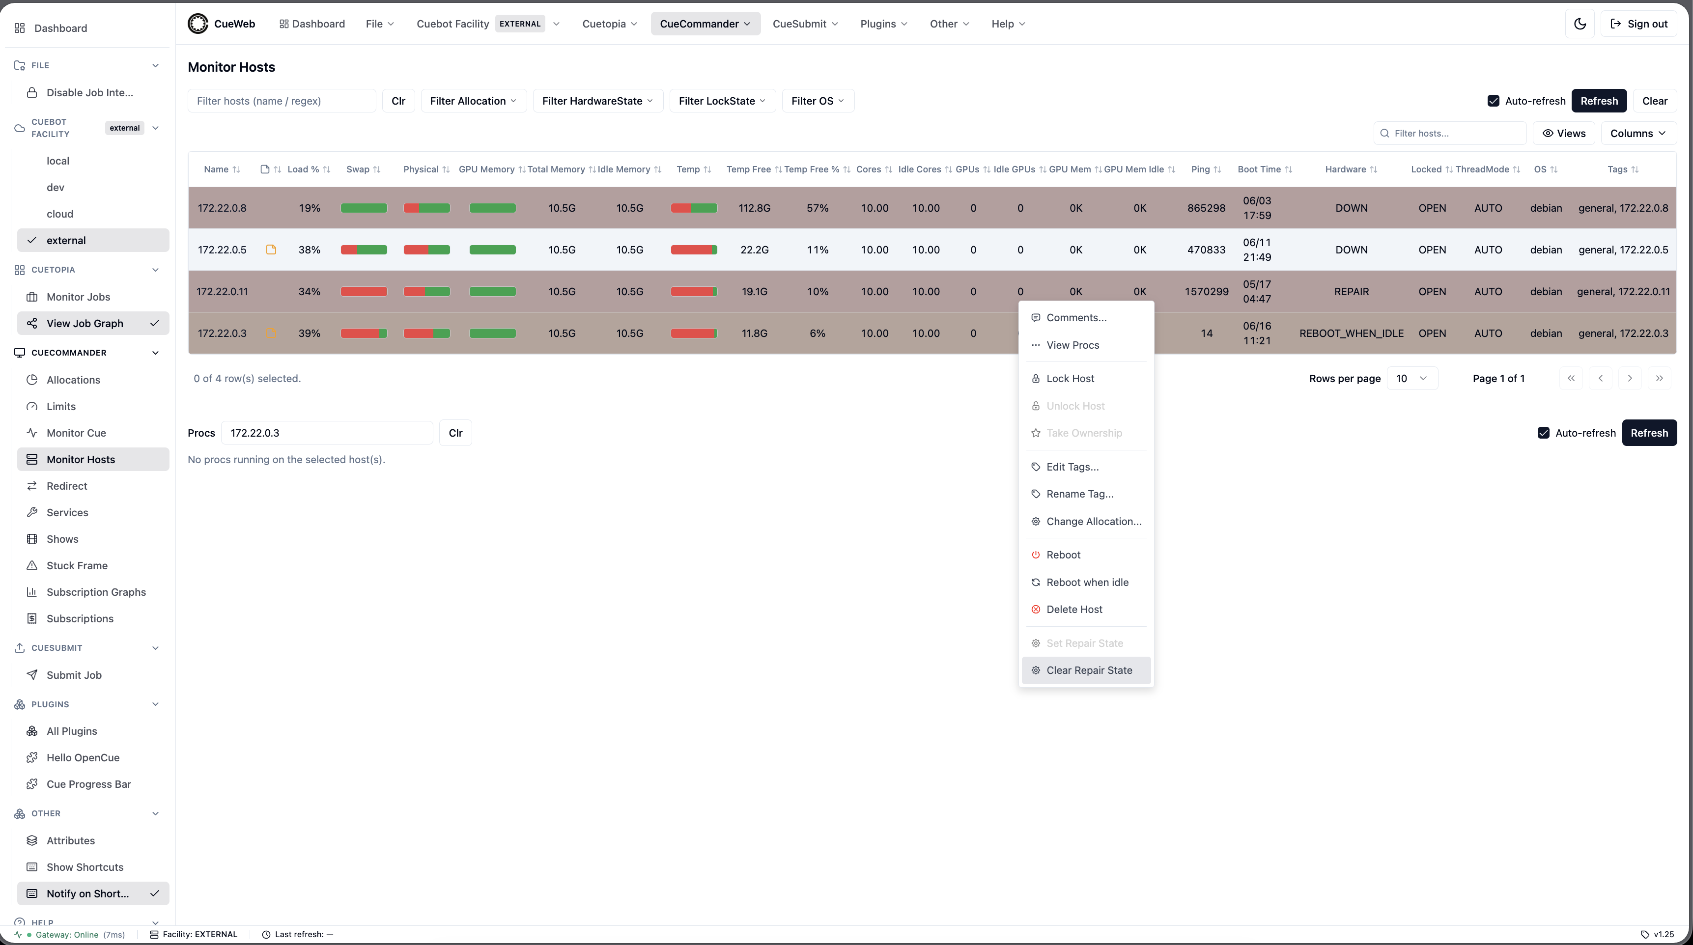
Task: Uncheck the hosts Auto-refresh checkbox
Action: click(1493, 101)
